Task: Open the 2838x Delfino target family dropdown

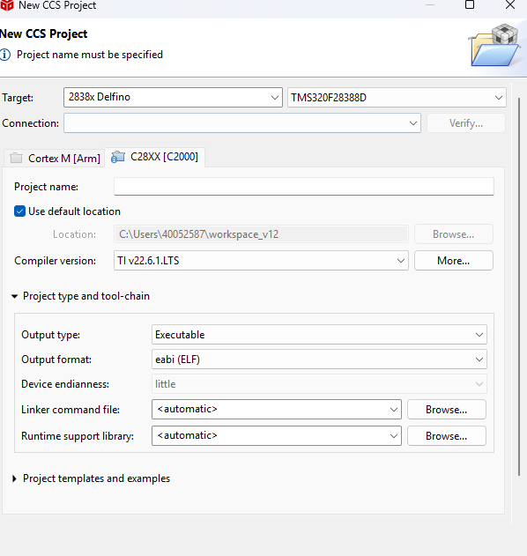Action: pos(173,97)
